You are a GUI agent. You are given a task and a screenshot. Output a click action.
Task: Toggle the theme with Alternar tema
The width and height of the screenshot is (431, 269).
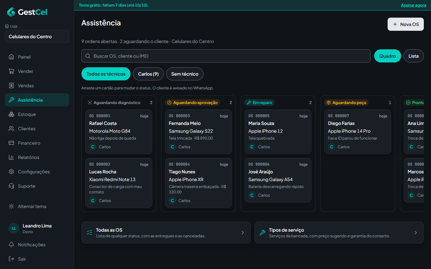(37, 206)
